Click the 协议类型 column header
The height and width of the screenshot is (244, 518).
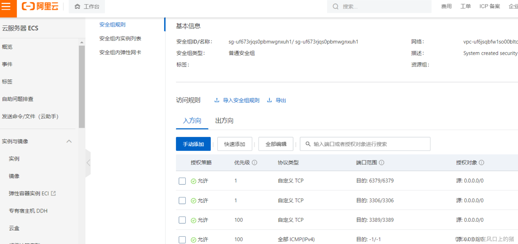288,163
